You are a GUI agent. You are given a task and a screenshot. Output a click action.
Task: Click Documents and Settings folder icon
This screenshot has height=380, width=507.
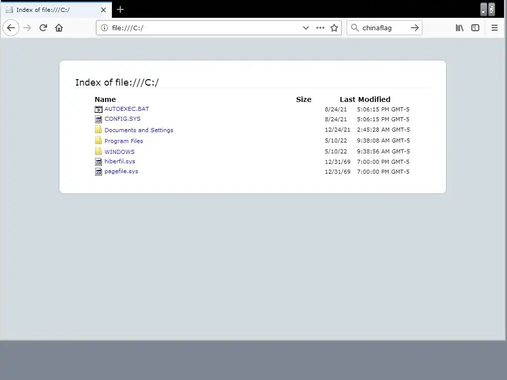(99, 130)
